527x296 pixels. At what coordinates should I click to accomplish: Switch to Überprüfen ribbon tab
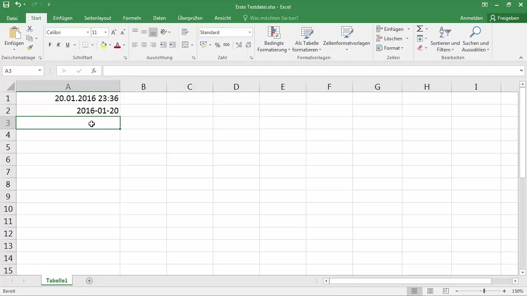pos(190,18)
